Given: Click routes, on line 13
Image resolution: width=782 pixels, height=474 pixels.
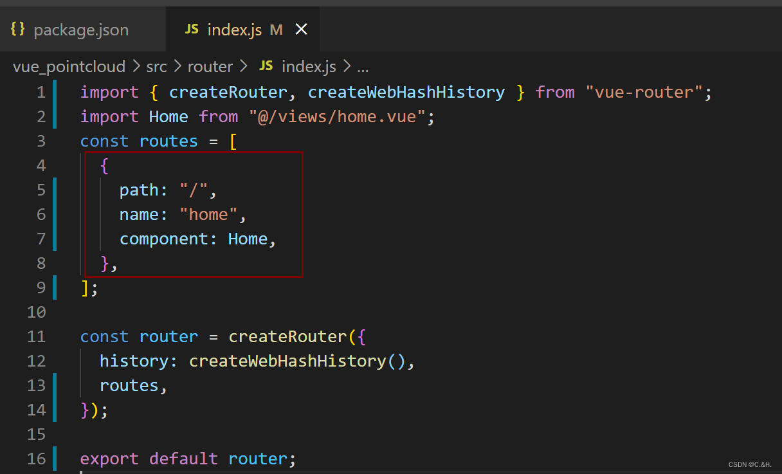Looking at the screenshot, I should (134, 386).
